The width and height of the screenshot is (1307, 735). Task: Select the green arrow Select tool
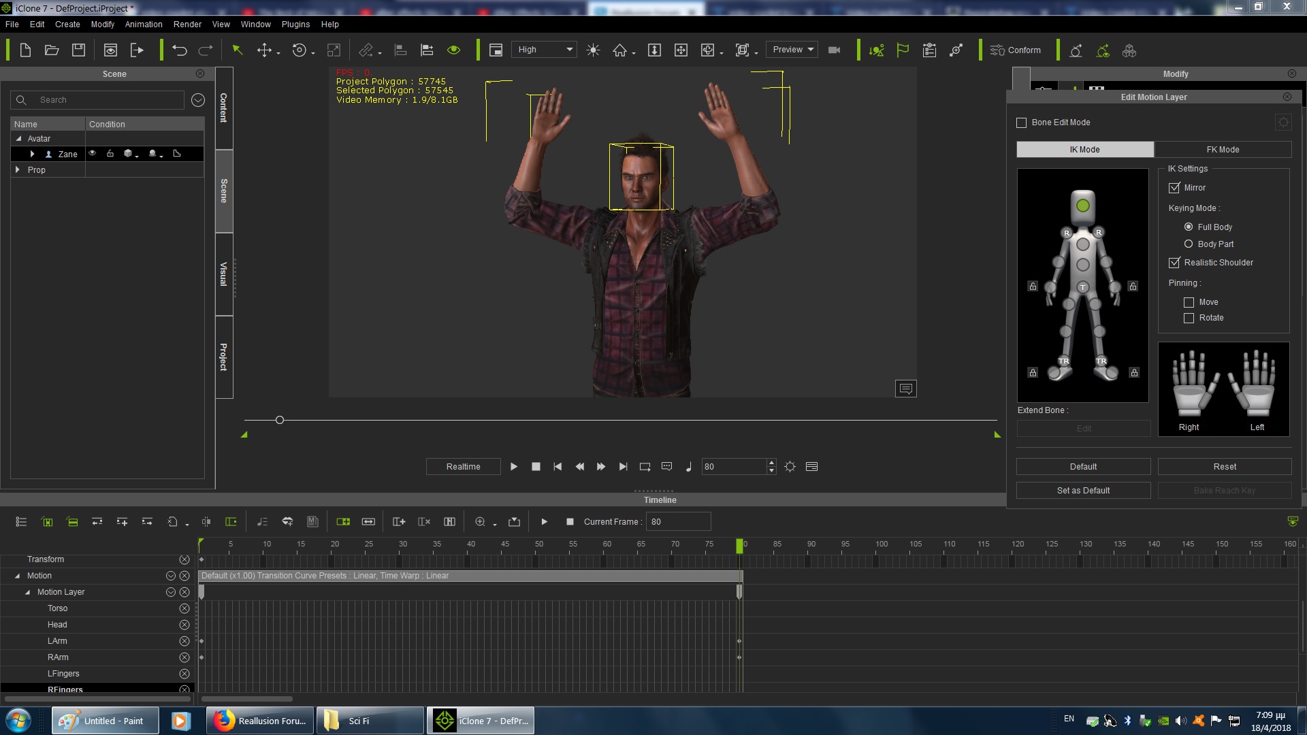238,50
